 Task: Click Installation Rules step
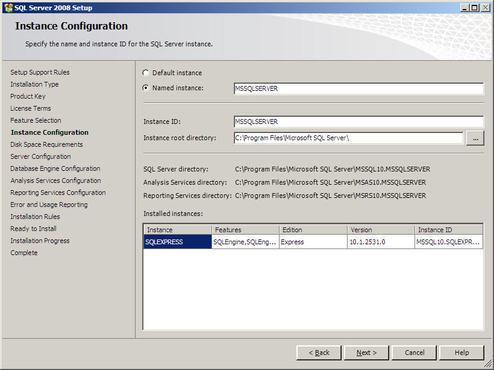(x=35, y=217)
